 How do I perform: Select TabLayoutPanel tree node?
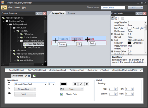(20, 25)
